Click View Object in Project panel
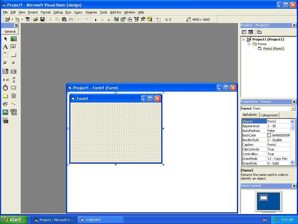The image size is (298, 224). tap(251, 32)
